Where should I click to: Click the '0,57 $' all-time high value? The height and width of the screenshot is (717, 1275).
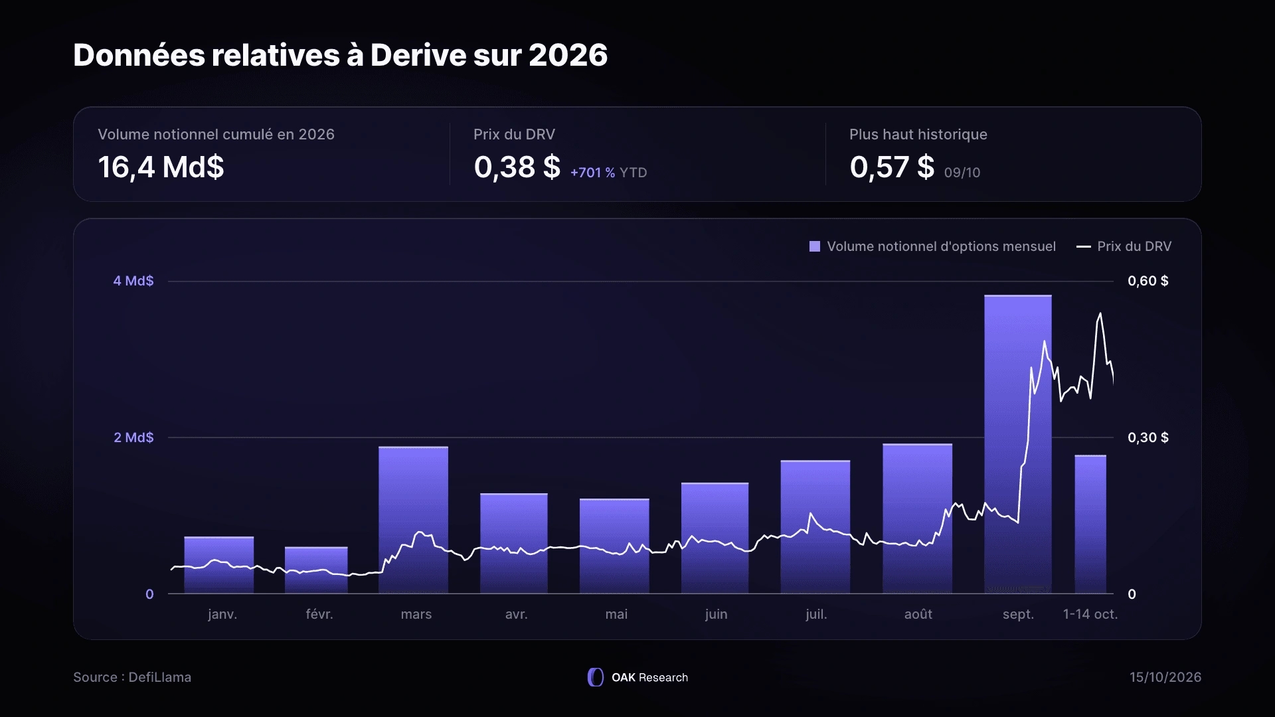892,167
